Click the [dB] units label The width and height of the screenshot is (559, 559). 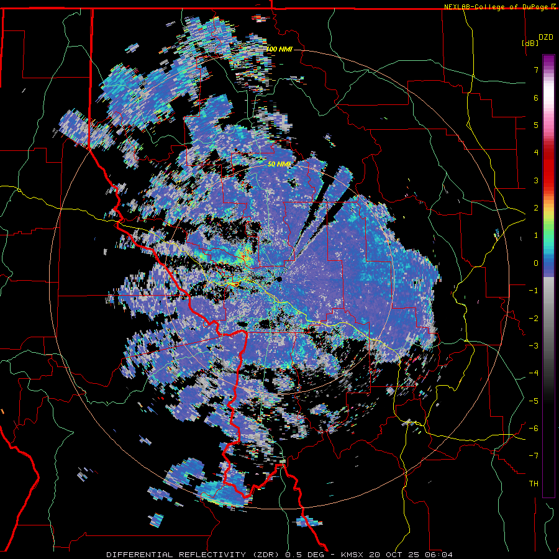pyautogui.click(x=530, y=43)
